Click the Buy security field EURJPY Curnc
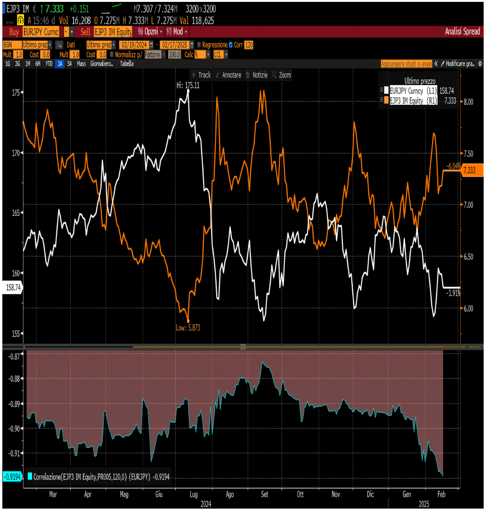Screen dimensions: 486x510 [41, 32]
